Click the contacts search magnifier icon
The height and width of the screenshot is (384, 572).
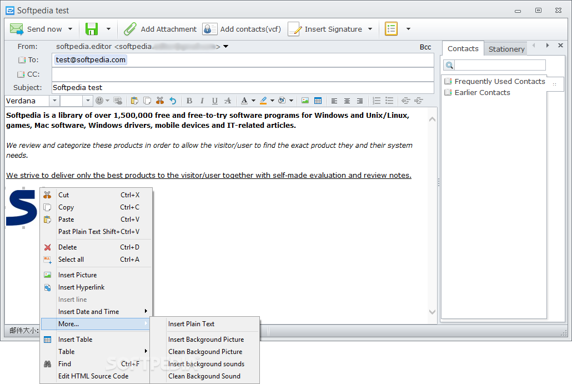(449, 65)
